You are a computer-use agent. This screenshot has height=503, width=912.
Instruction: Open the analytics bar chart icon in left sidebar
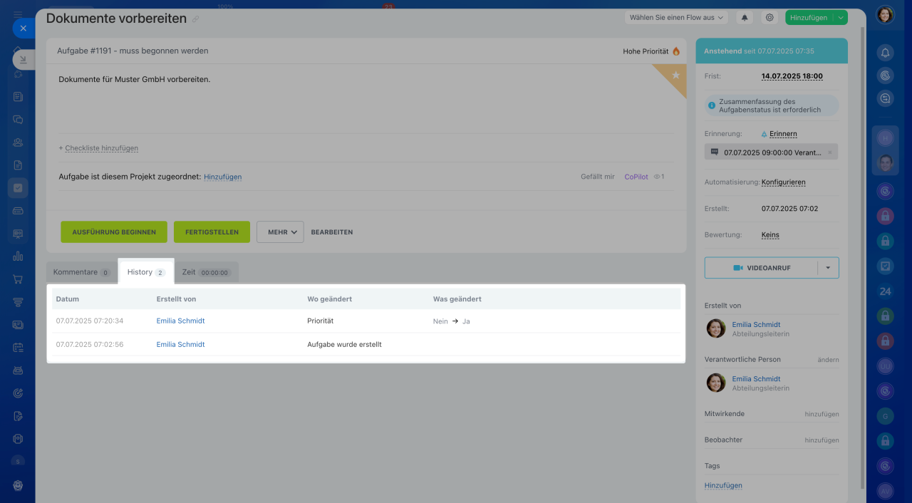pos(18,256)
